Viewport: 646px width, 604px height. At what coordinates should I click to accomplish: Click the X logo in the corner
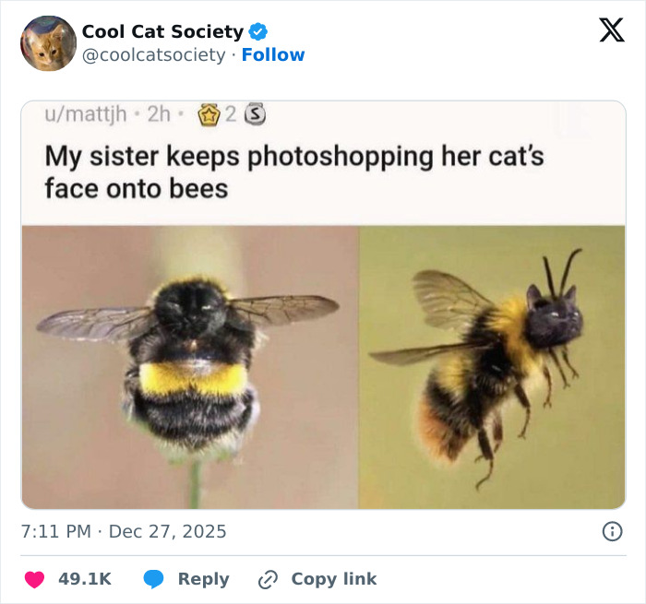click(x=611, y=31)
